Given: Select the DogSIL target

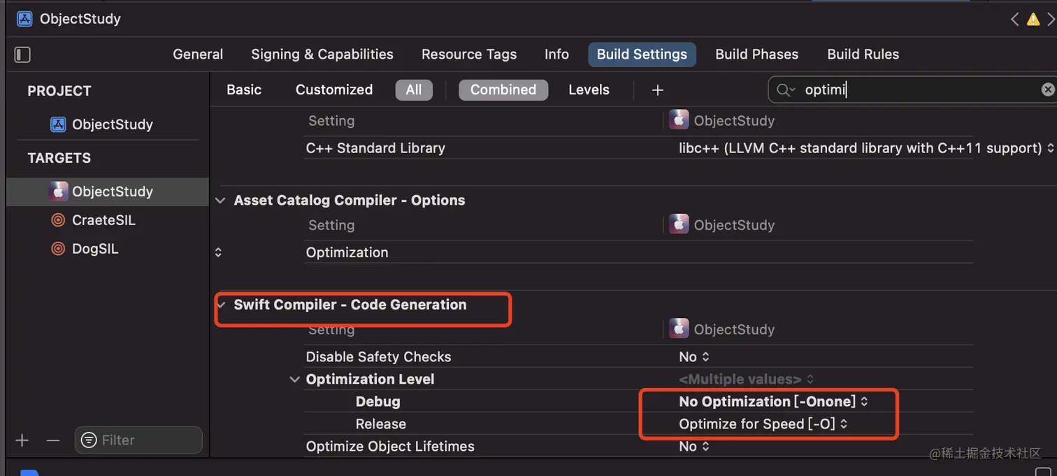Looking at the screenshot, I should pos(94,249).
